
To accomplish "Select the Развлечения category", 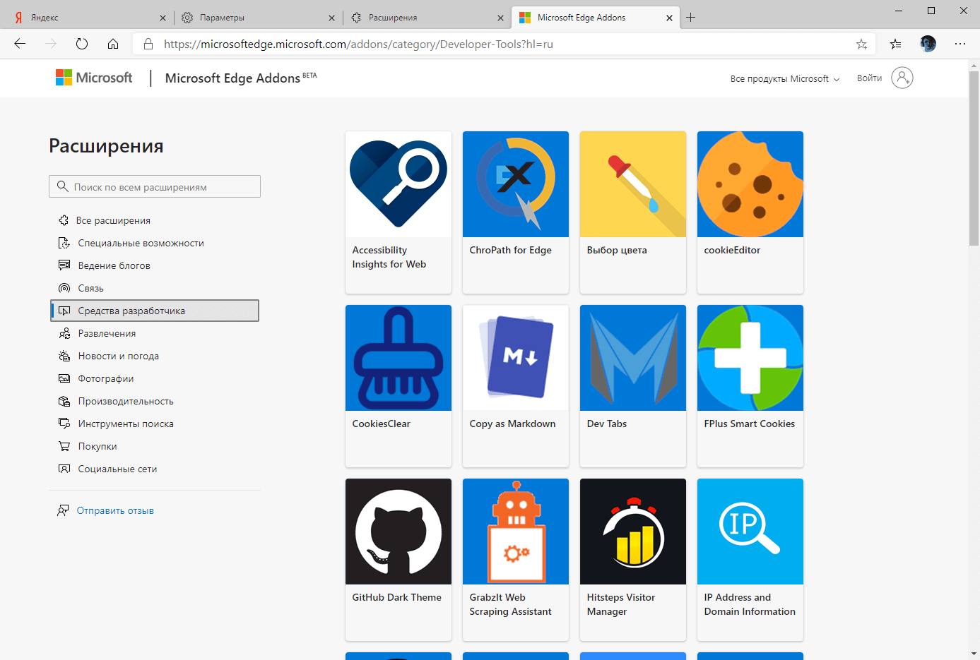I will pyautogui.click(x=155, y=333).
